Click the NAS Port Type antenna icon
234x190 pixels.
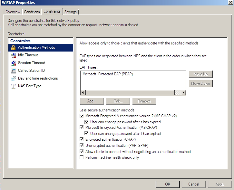coord(14,86)
